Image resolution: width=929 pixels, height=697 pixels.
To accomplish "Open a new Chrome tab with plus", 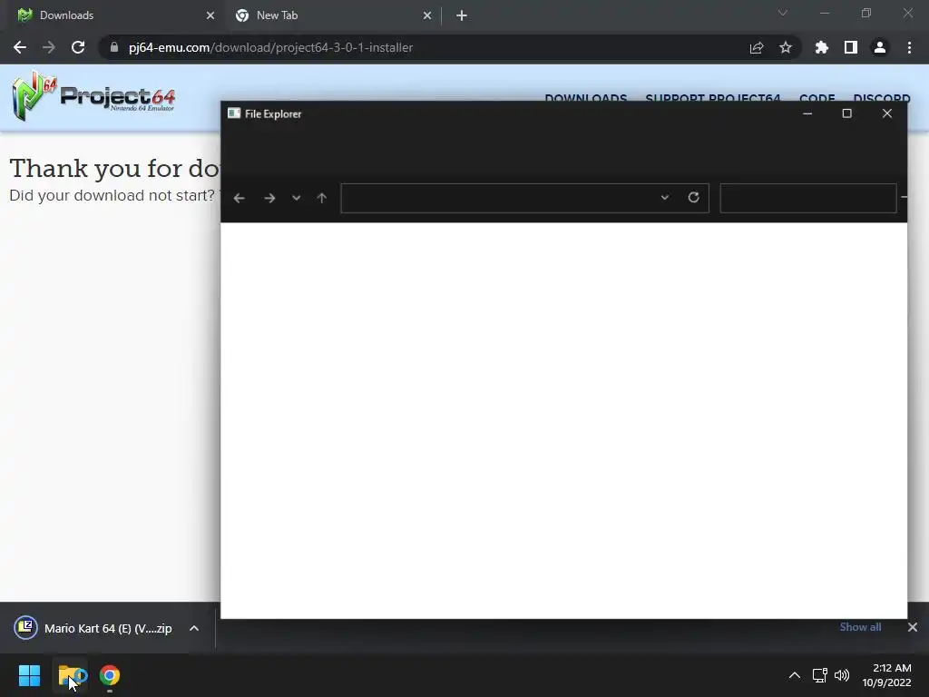I will [462, 15].
